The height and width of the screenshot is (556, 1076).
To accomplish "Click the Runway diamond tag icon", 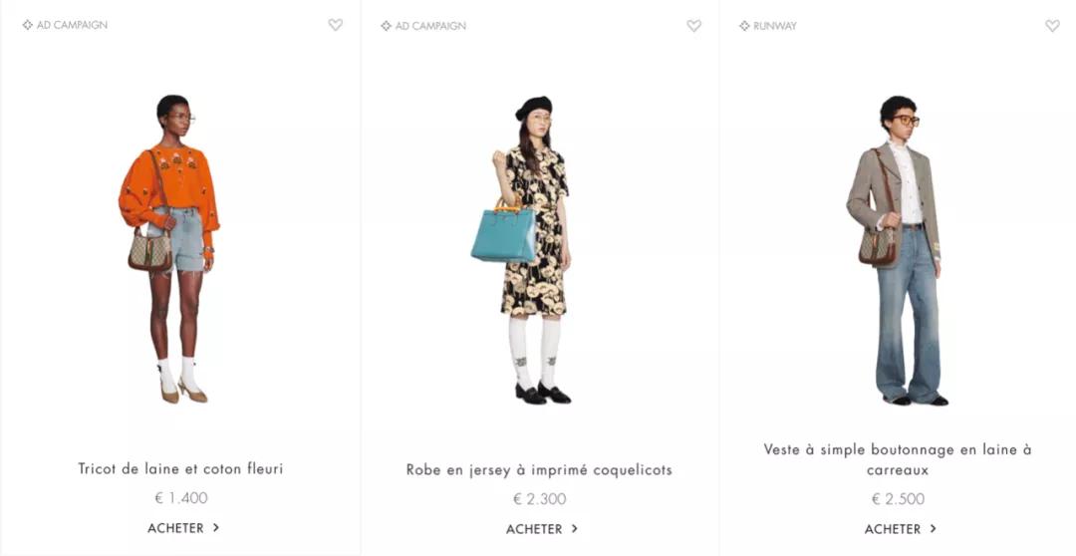I will 744,25.
